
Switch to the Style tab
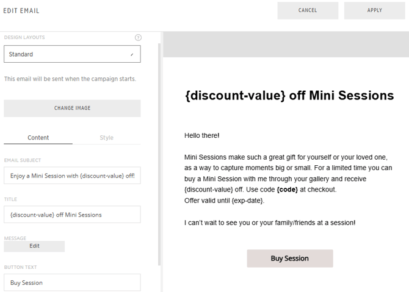pos(106,138)
